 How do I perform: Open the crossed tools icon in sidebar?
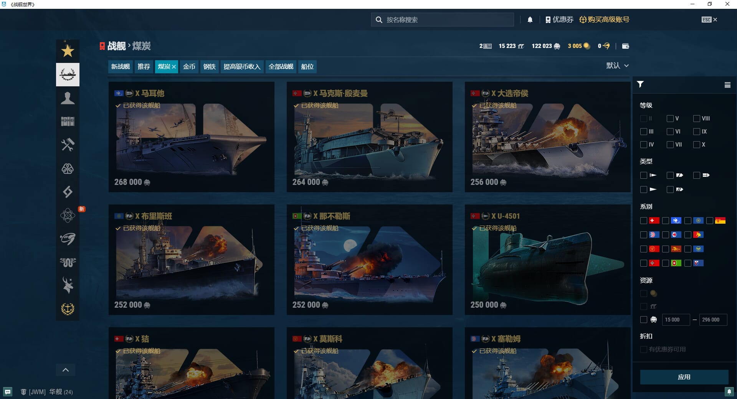coord(68,145)
